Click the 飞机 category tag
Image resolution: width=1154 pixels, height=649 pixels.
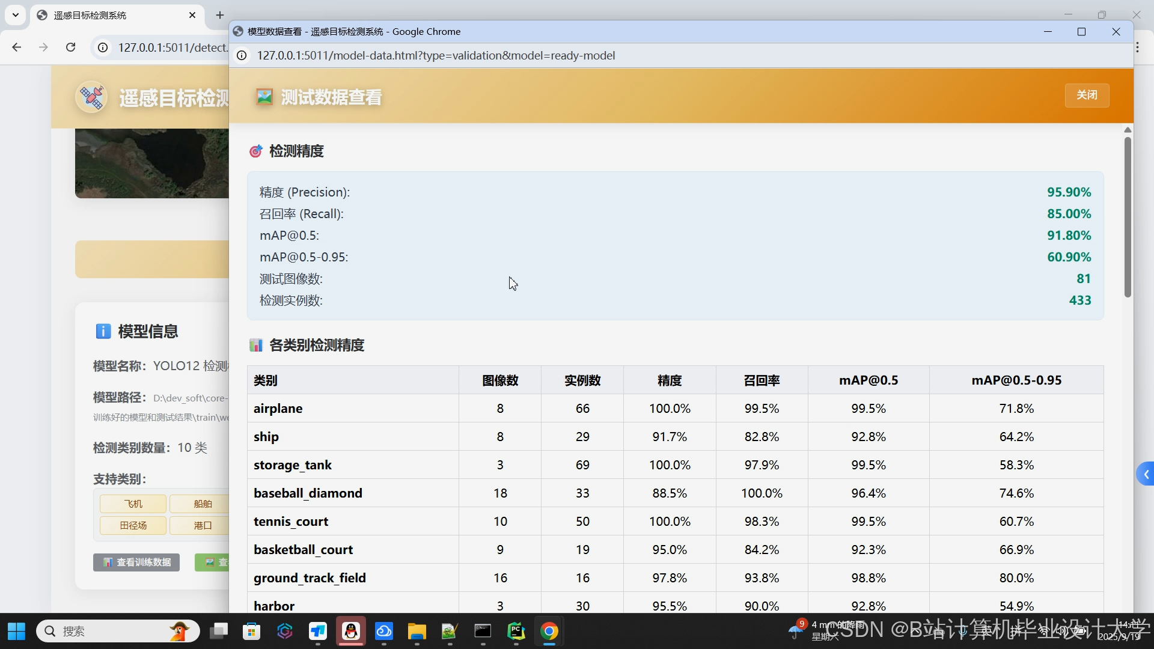[133, 504]
